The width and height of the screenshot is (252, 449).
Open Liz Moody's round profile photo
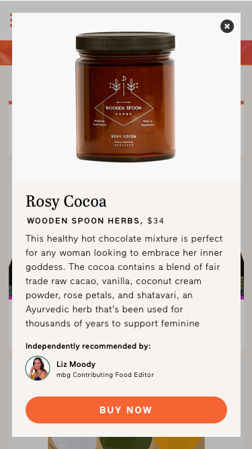(38, 368)
